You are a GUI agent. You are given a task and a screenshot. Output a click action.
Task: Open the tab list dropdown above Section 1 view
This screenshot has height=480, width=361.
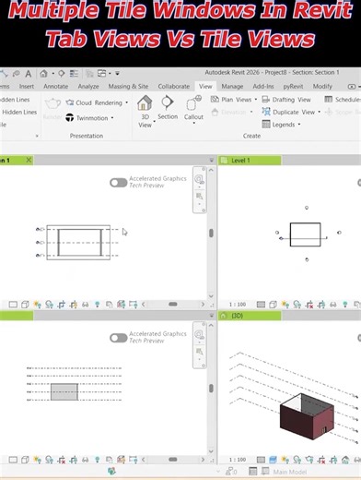point(212,161)
